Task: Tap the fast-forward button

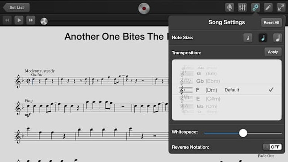Action: [31, 20]
